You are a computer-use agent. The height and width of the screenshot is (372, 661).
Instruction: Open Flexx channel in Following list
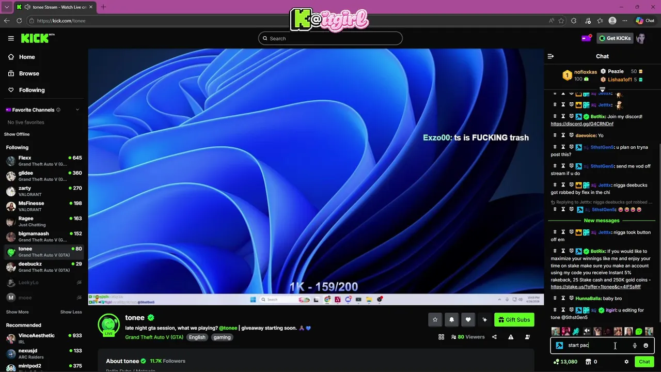pos(44,161)
